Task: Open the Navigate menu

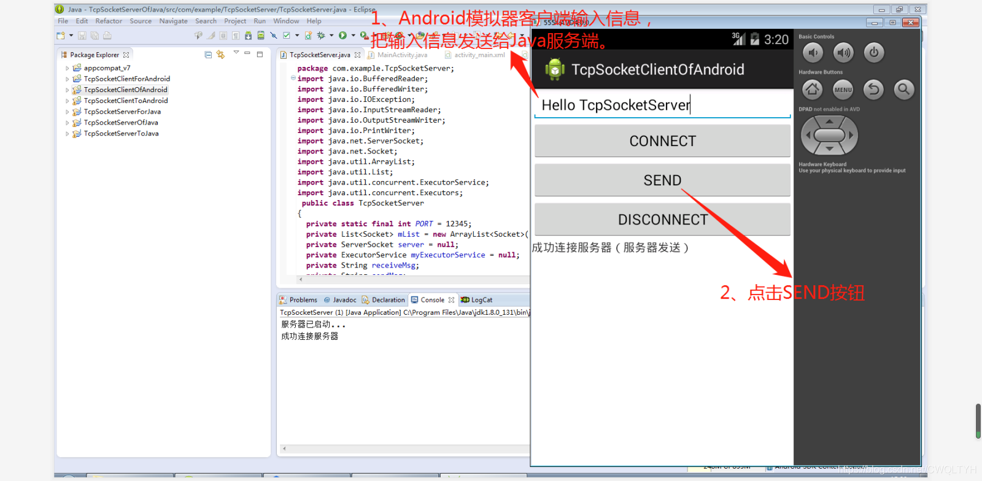Action: (173, 21)
